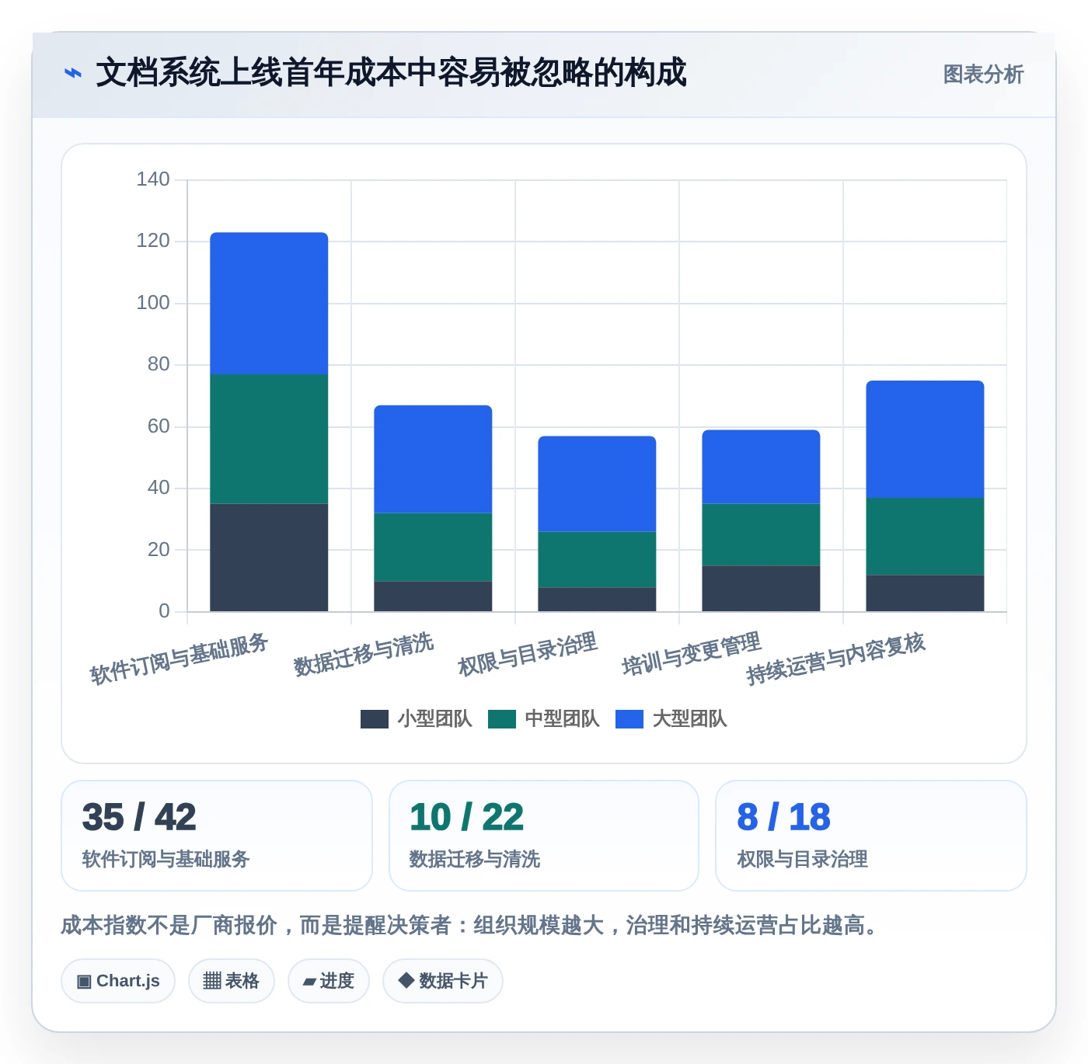The width and height of the screenshot is (1088, 1064).
Task: Click the grid icon in the 表格 chip
Action: (212, 981)
